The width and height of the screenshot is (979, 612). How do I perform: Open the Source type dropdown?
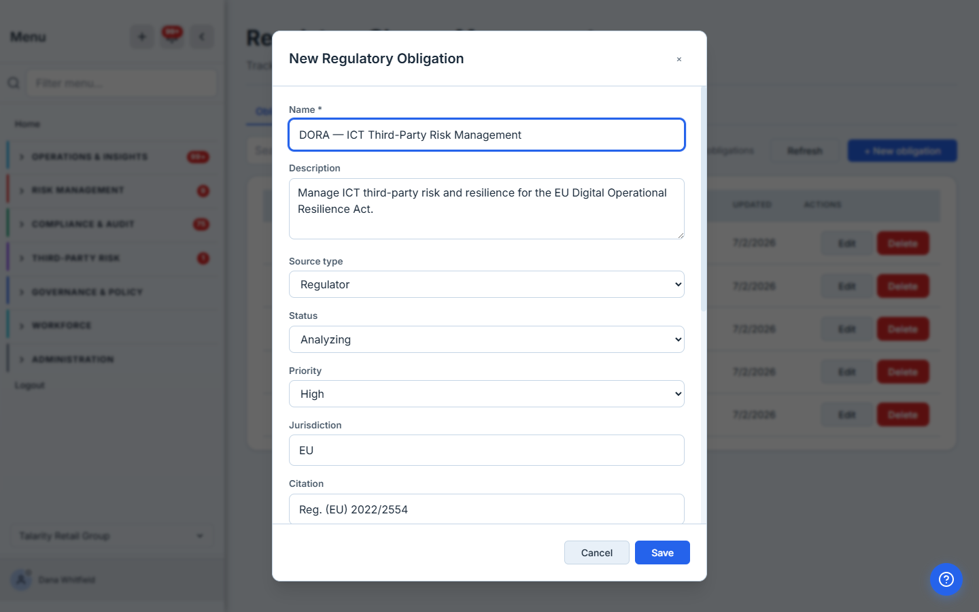(x=487, y=284)
